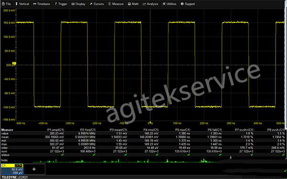
Task: Open the Measure menu
Action: point(116,4)
